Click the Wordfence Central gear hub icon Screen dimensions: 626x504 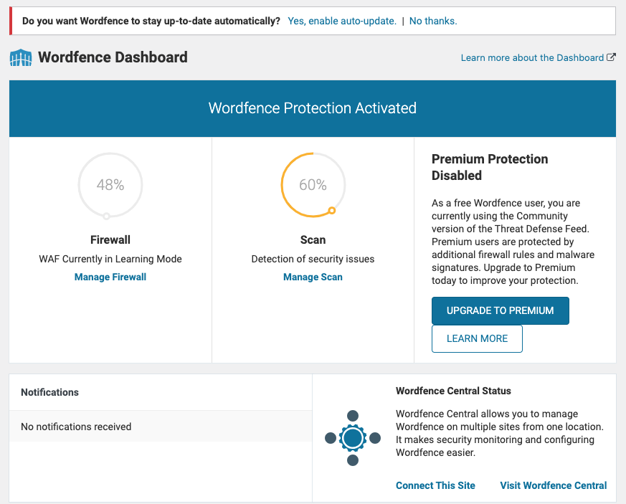pyautogui.click(x=353, y=438)
